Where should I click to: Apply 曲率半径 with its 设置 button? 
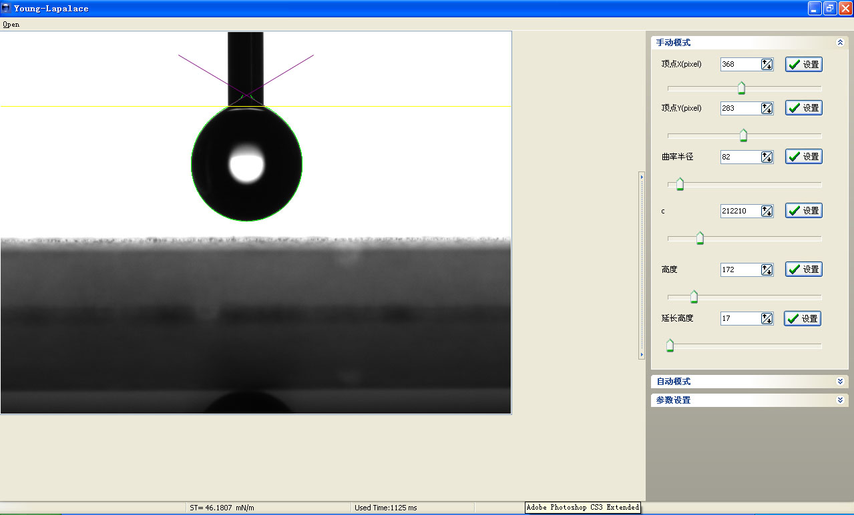[803, 157]
